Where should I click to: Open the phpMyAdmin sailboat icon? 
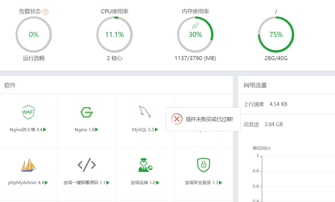pos(28,165)
